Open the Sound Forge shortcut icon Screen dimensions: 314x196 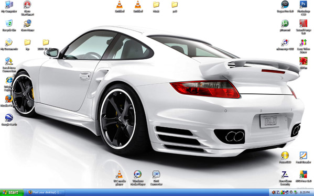pos(303,26)
